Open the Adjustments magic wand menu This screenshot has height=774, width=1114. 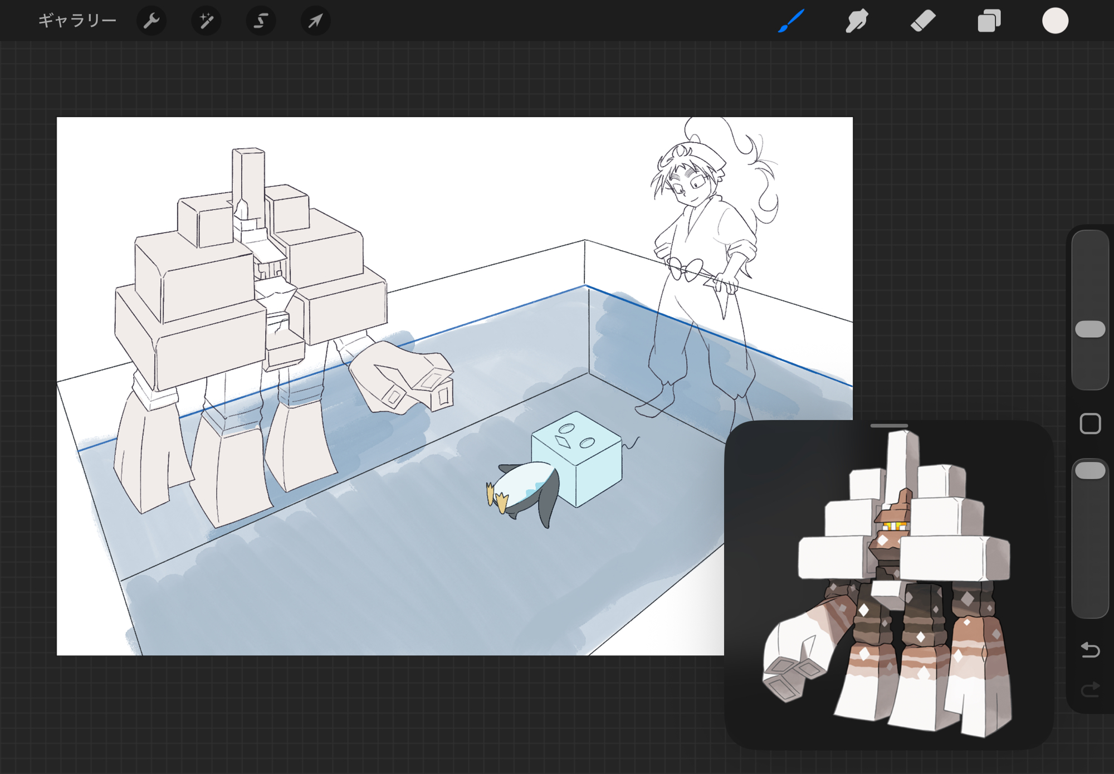[x=206, y=21]
